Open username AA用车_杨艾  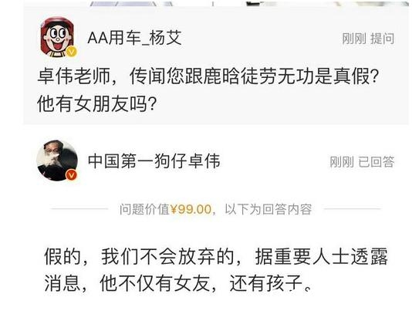(134, 38)
